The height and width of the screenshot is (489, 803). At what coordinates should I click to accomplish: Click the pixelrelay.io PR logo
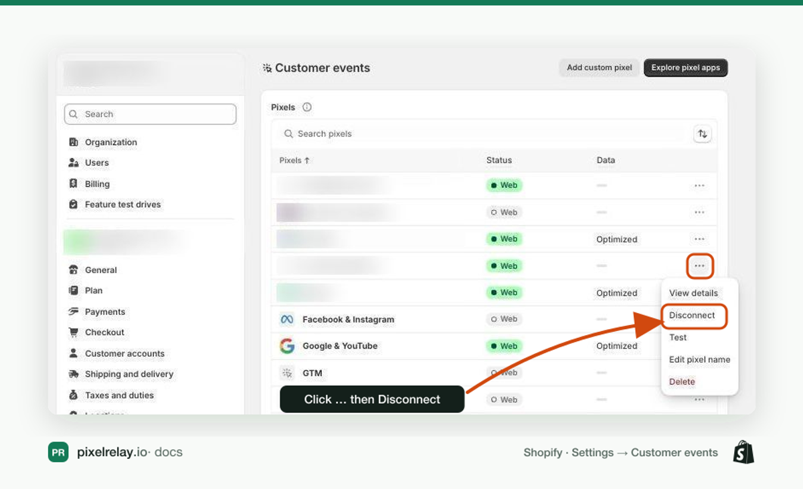coord(58,452)
